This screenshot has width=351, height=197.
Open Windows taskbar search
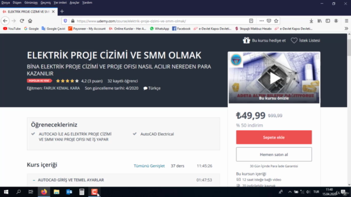click(19, 192)
